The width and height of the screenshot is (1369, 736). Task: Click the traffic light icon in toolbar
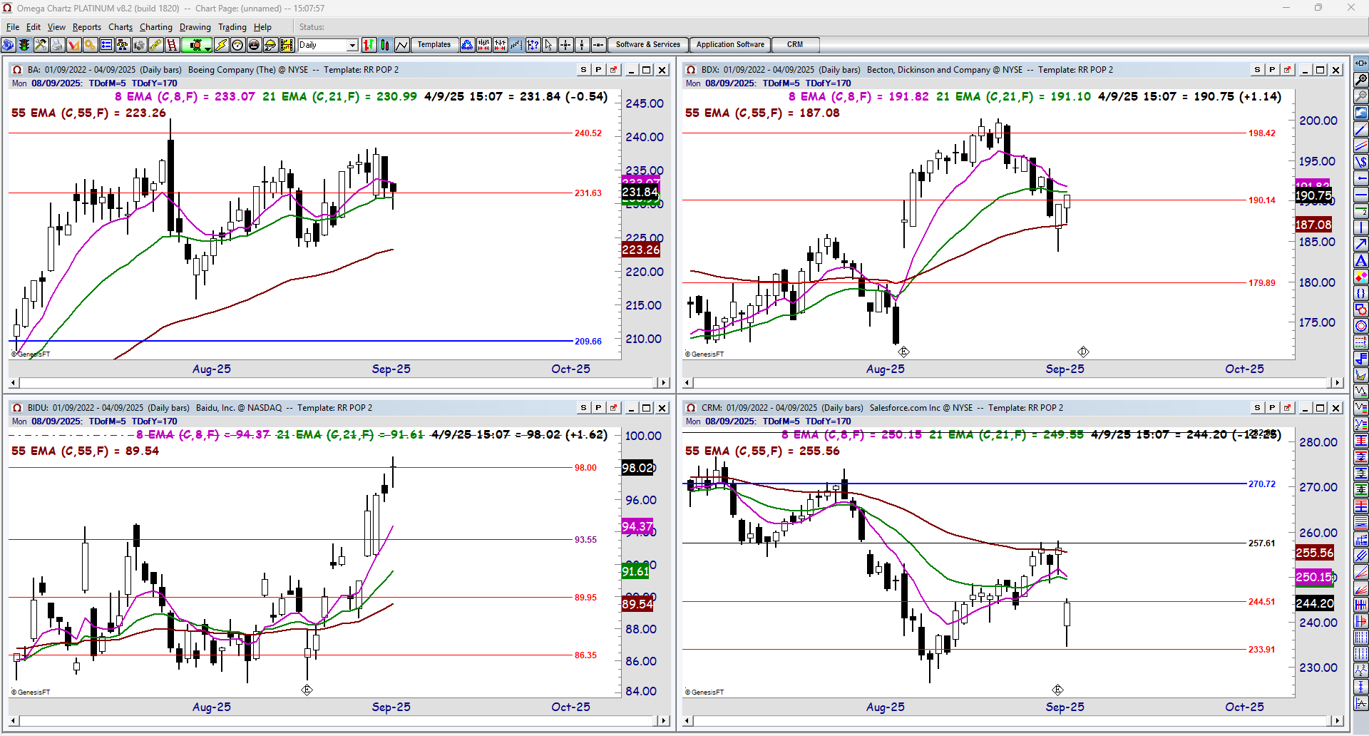coord(24,45)
